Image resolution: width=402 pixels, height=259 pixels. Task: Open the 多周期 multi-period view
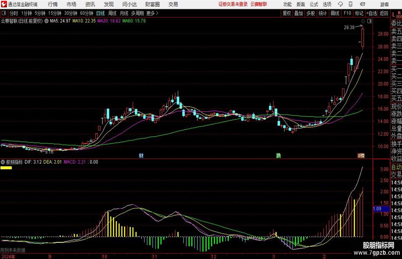[137, 13]
